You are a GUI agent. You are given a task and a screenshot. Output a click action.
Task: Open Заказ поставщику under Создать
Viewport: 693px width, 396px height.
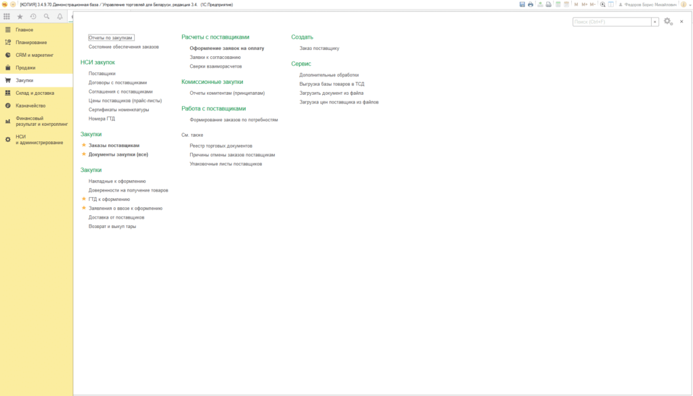(x=319, y=48)
